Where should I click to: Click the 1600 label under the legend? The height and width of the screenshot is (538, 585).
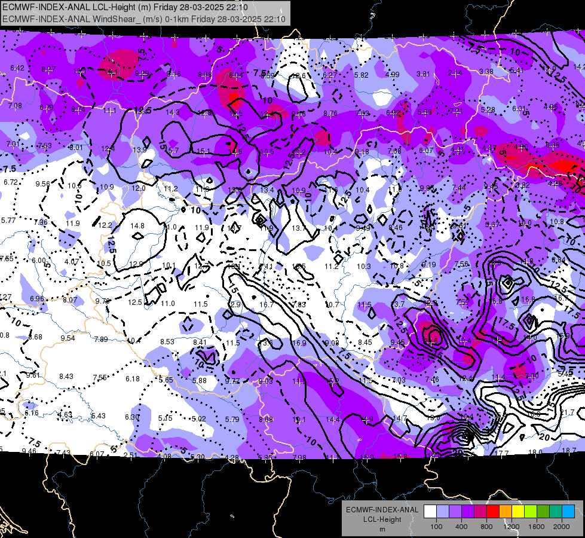(537, 527)
